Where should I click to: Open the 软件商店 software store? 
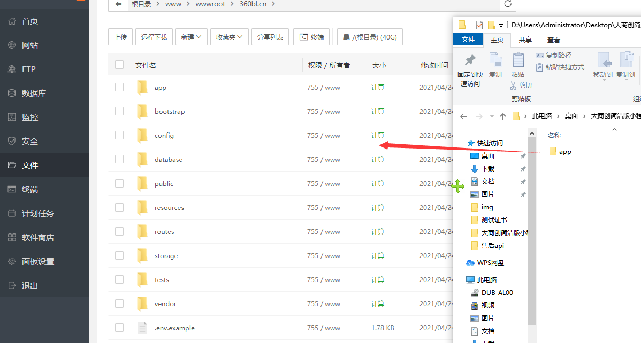click(x=37, y=238)
